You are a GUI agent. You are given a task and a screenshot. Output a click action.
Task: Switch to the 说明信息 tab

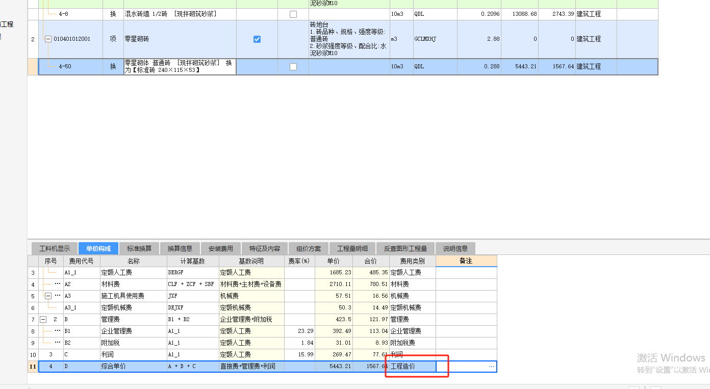455,249
